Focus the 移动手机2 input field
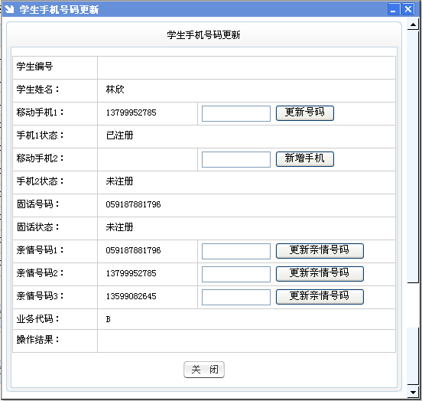422x401 pixels. click(236, 159)
